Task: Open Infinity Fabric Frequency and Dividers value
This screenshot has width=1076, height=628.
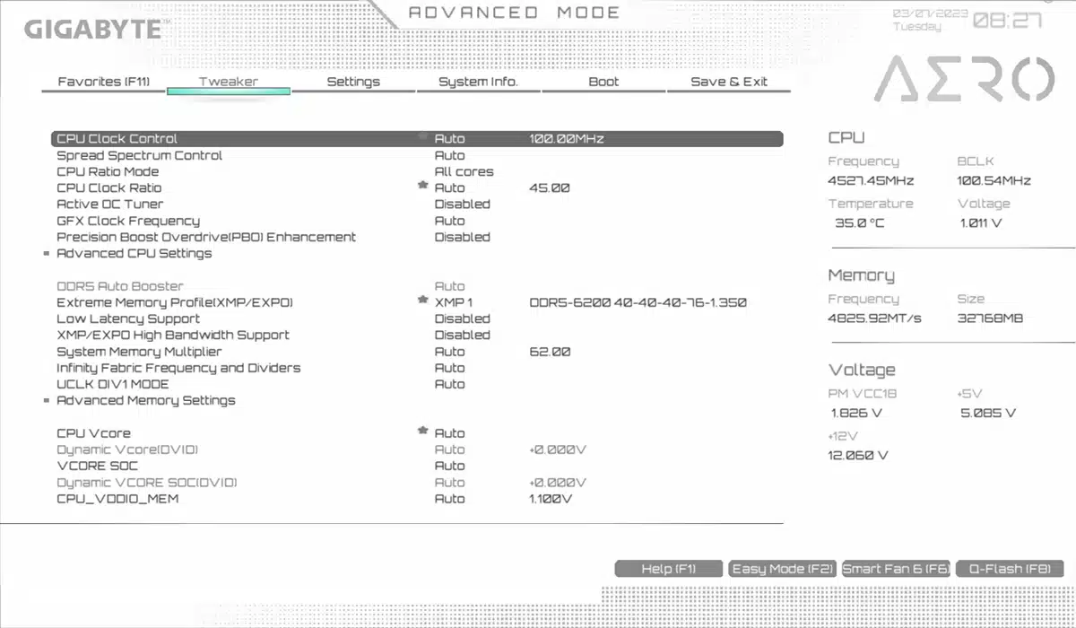Action: (x=450, y=368)
